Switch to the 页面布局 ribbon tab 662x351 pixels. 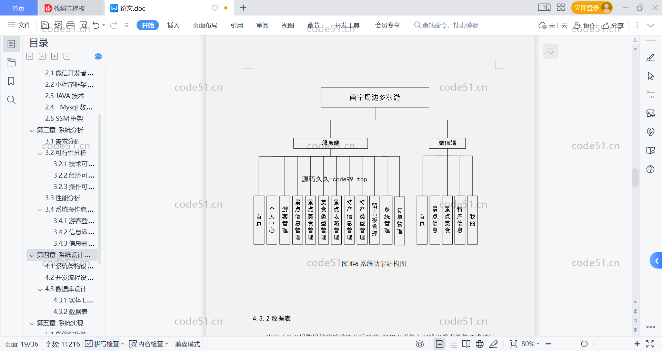(205, 25)
